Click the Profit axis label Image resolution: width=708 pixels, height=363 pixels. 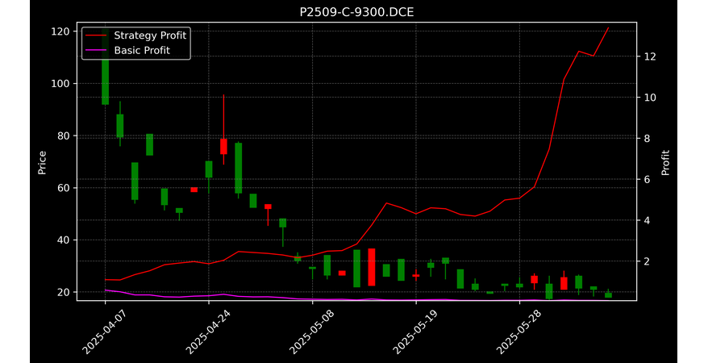pos(665,162)
